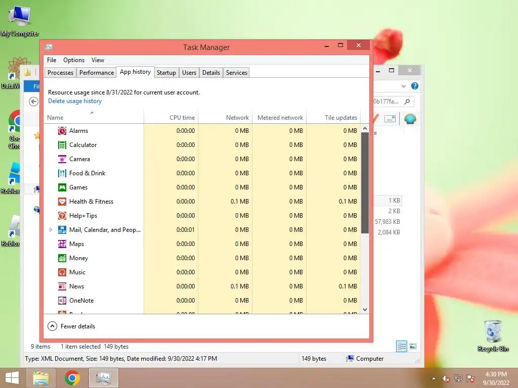Click the Task Manager taskbar icon
Viewport: 518px width, 388px height.
point(104,378)
